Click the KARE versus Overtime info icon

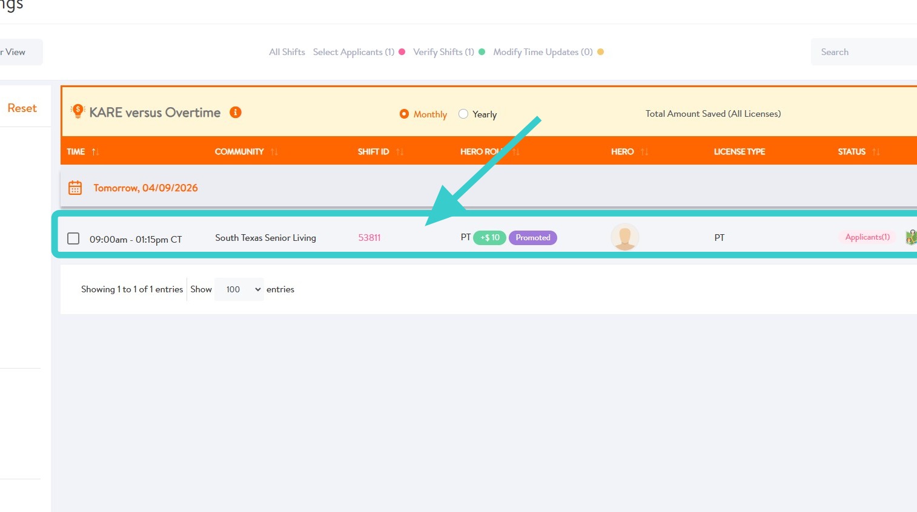[236, 113]
